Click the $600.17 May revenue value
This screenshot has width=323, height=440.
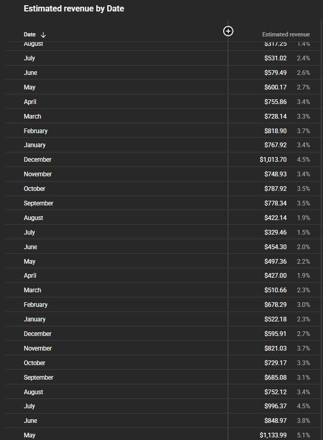275,87
